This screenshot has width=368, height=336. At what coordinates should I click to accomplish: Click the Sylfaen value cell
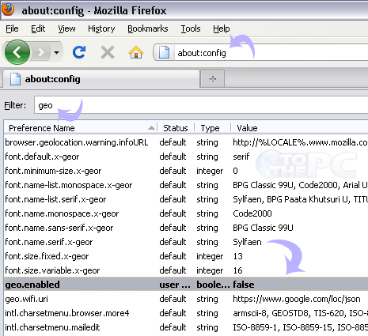coord(247,242)
